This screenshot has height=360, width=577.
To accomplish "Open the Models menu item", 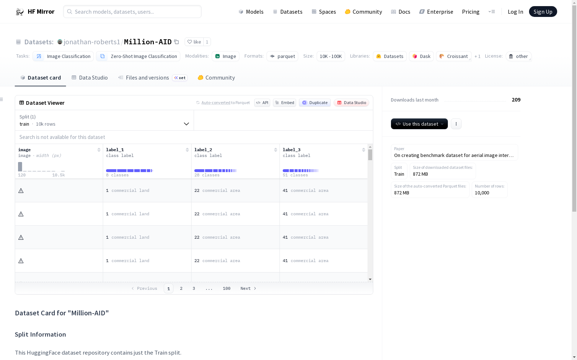I will [x=251, y=12].
